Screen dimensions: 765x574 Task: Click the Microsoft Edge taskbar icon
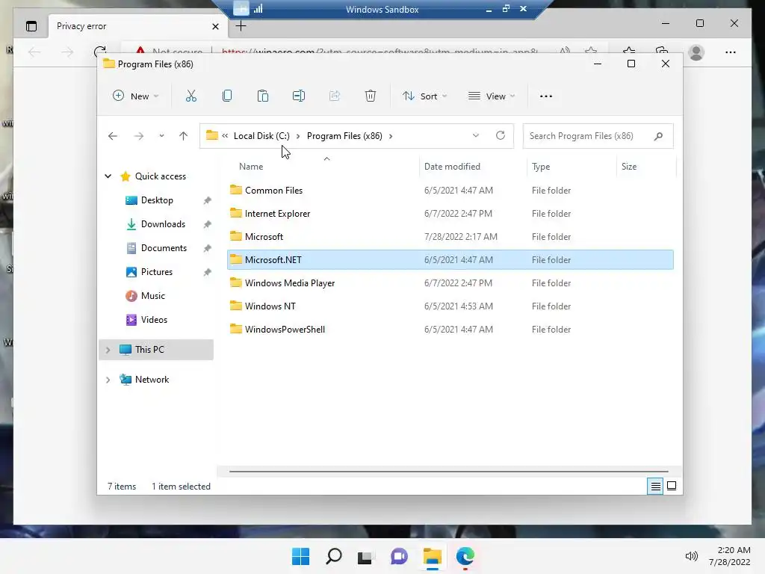(465, 556)
